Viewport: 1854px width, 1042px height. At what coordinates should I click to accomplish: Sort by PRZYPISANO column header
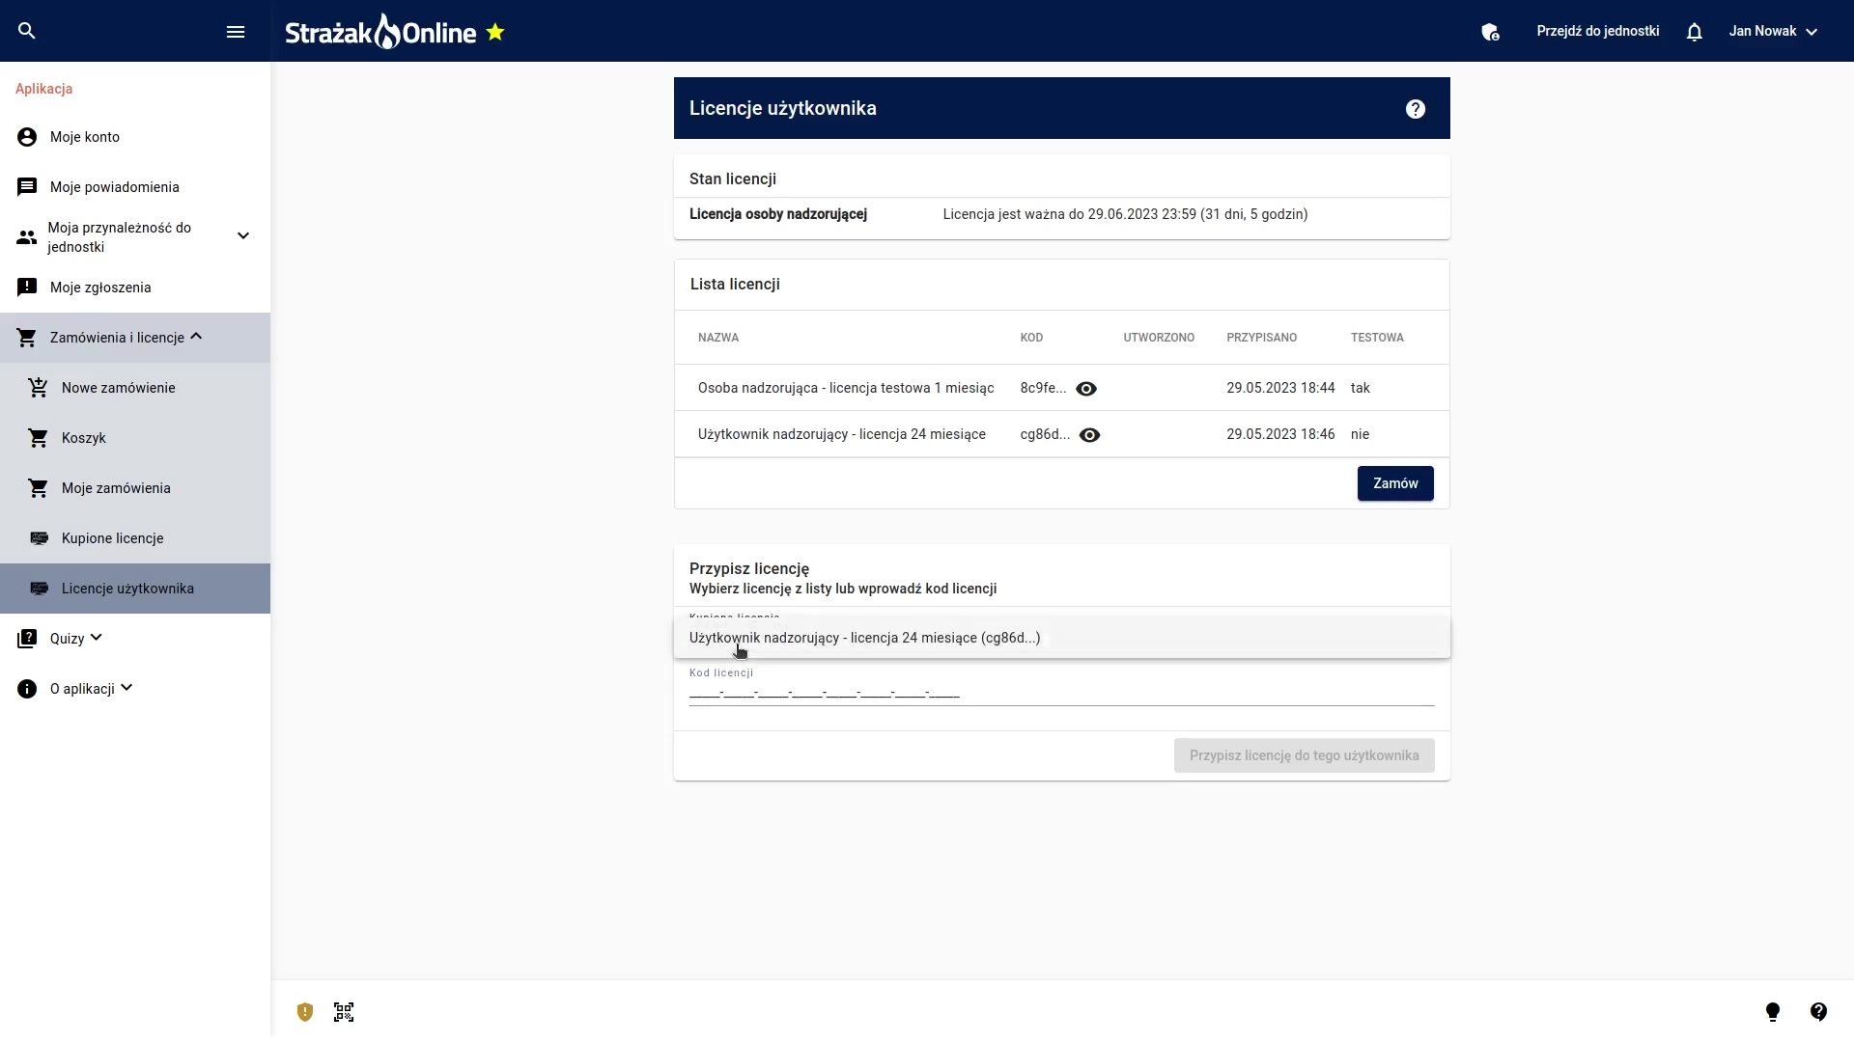click(1262, 338)
